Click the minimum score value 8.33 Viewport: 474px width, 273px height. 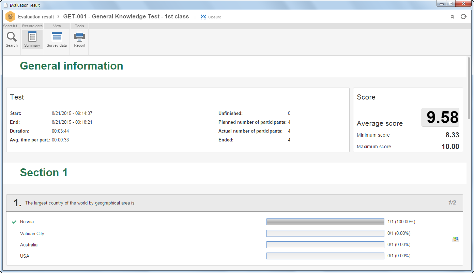[x=452, y=135]
